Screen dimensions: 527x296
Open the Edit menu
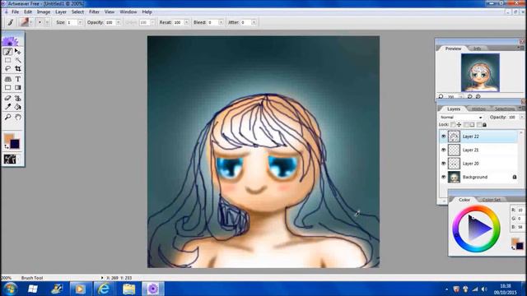click(x=28, y=12)
